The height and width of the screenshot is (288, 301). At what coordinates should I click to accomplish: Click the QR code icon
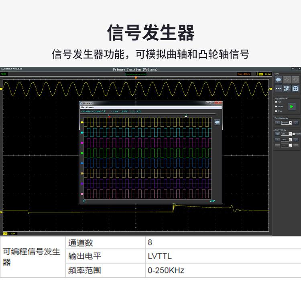coord(287,88)
